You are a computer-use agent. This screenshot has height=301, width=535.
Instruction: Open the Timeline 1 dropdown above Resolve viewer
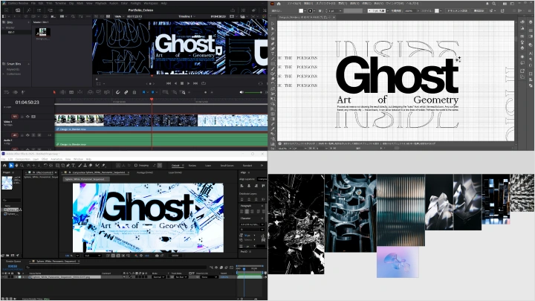point(187,16)
